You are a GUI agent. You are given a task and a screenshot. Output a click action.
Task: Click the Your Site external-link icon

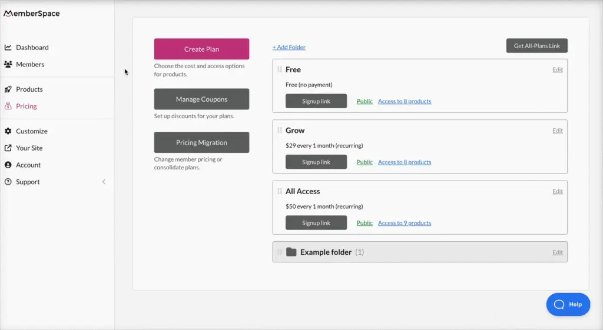coord(8,148)
